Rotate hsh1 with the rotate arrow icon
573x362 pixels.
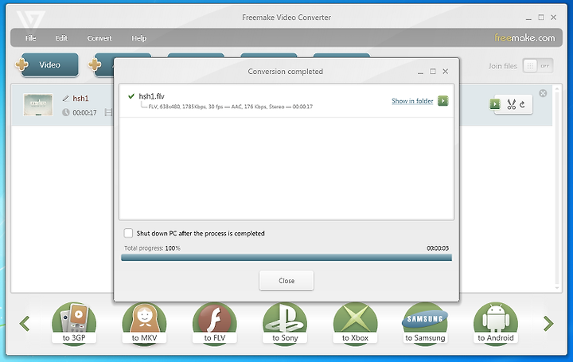[x=523, y=104]
